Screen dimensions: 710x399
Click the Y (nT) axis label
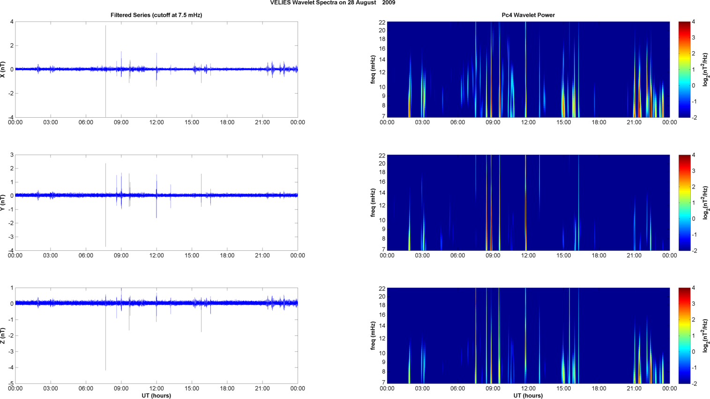tap(4, 203)
